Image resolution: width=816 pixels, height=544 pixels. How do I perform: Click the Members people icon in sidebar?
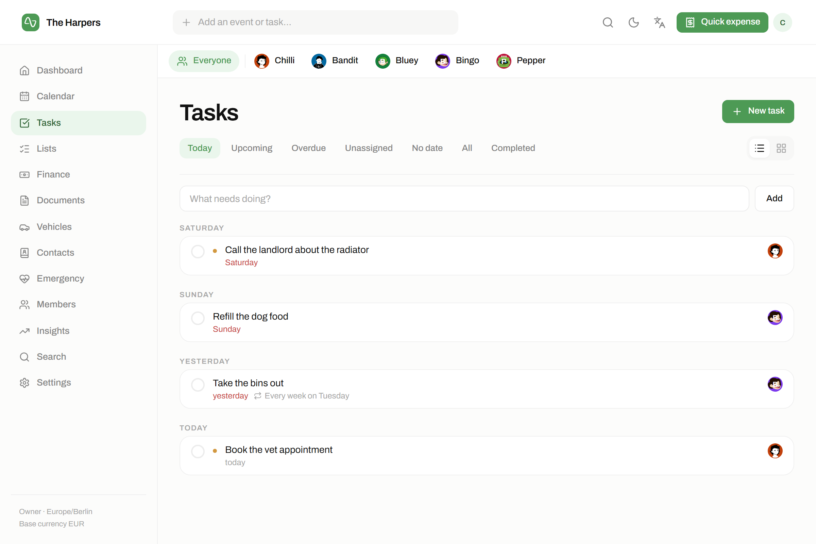click(24, 305)
